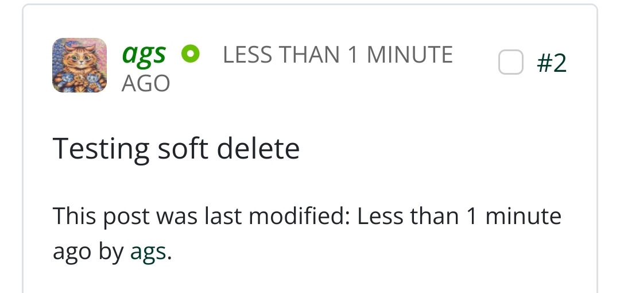View the user's Louis Wain cat avatar
The image size is (620, 293).
point(79,65)
